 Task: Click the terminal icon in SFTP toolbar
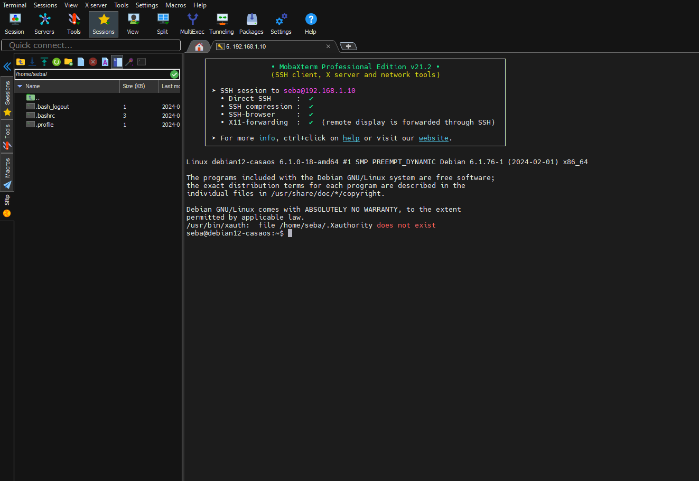click(142, 62)
